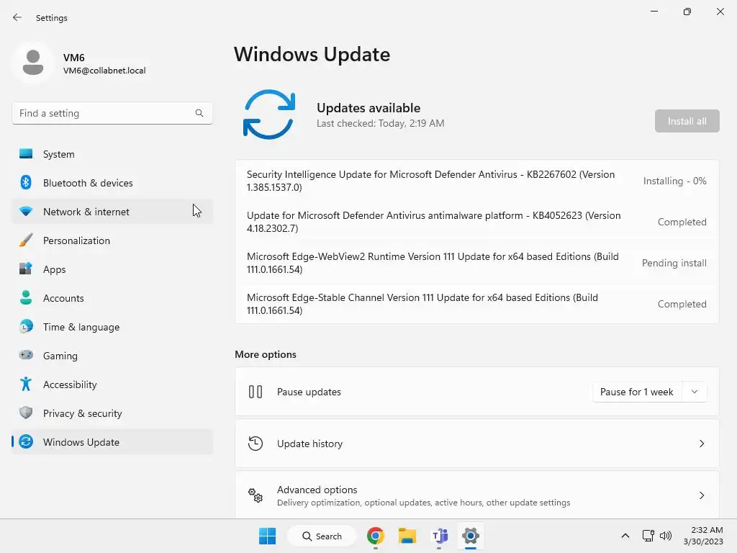Click the Accounts person icon
This screenshot has width=737, height=553.
26,297
